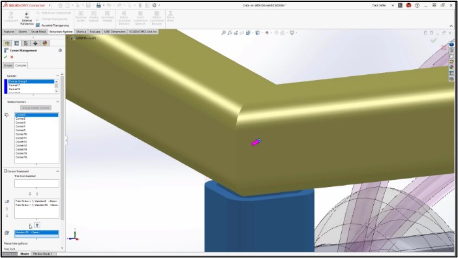Image resolution: width=458 pixels, height=258 pixels.
Task: Collapse the Corners section
Action: pyautogui.click(x=57, y=76)
